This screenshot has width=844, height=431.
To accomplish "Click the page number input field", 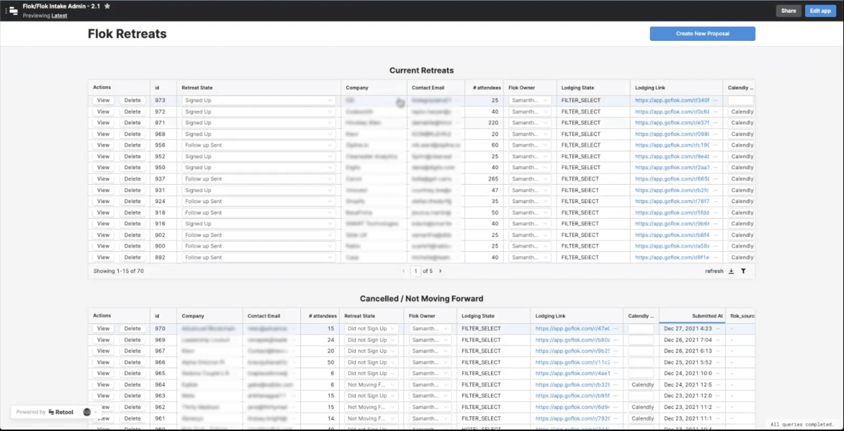I will coord(415,272).
